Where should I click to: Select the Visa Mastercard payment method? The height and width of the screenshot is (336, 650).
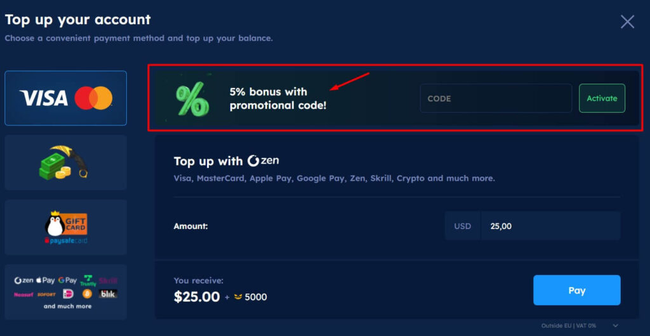tap(65, 98)
